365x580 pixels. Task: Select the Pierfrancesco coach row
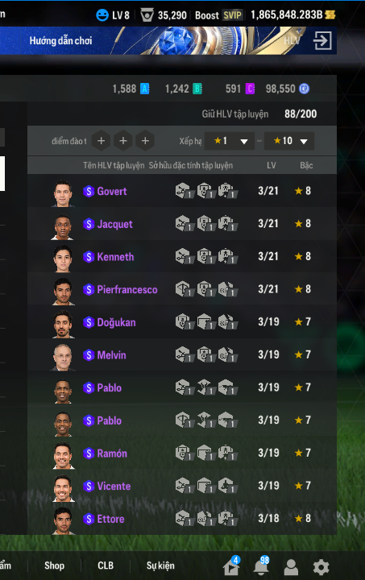(x=182, y=289)
